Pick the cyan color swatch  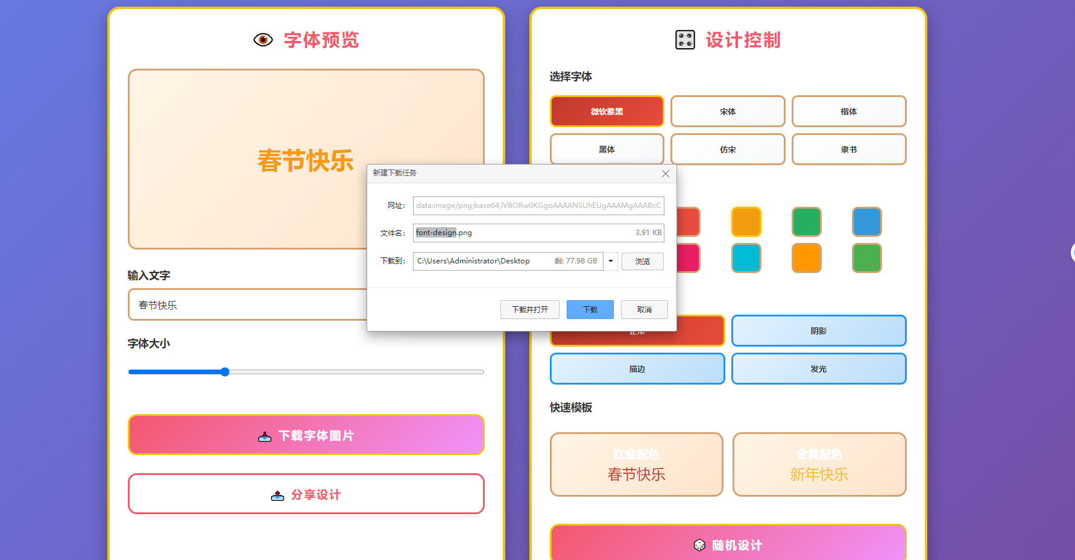point(746,258)
